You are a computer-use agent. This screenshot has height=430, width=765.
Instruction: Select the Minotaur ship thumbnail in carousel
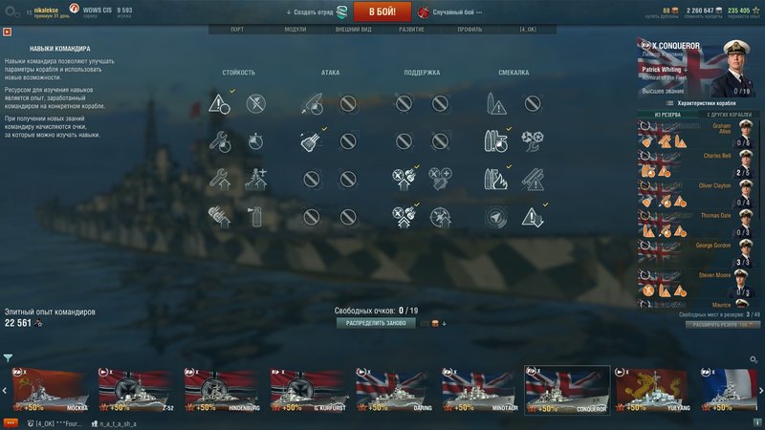pyautogui.click(x=481, y=390)
